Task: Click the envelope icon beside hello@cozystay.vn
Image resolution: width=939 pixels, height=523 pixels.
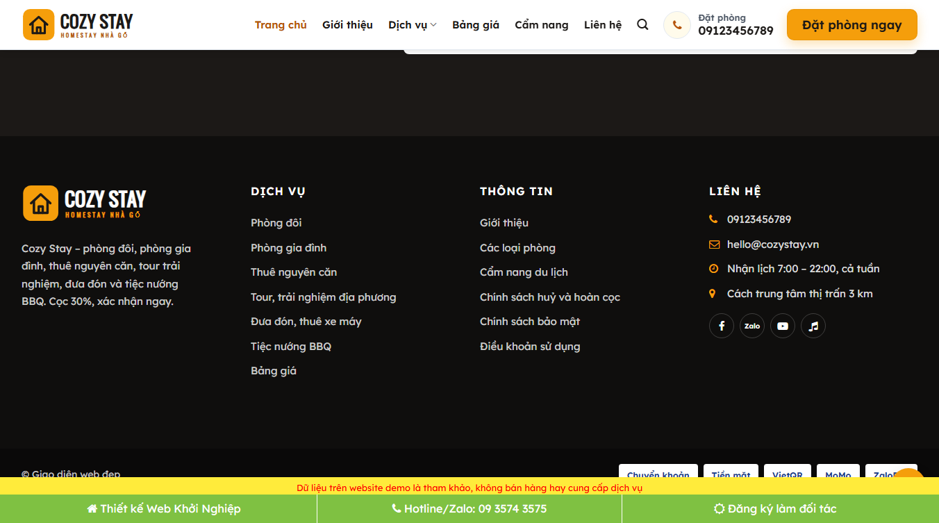Action: [x=714, y=244]
